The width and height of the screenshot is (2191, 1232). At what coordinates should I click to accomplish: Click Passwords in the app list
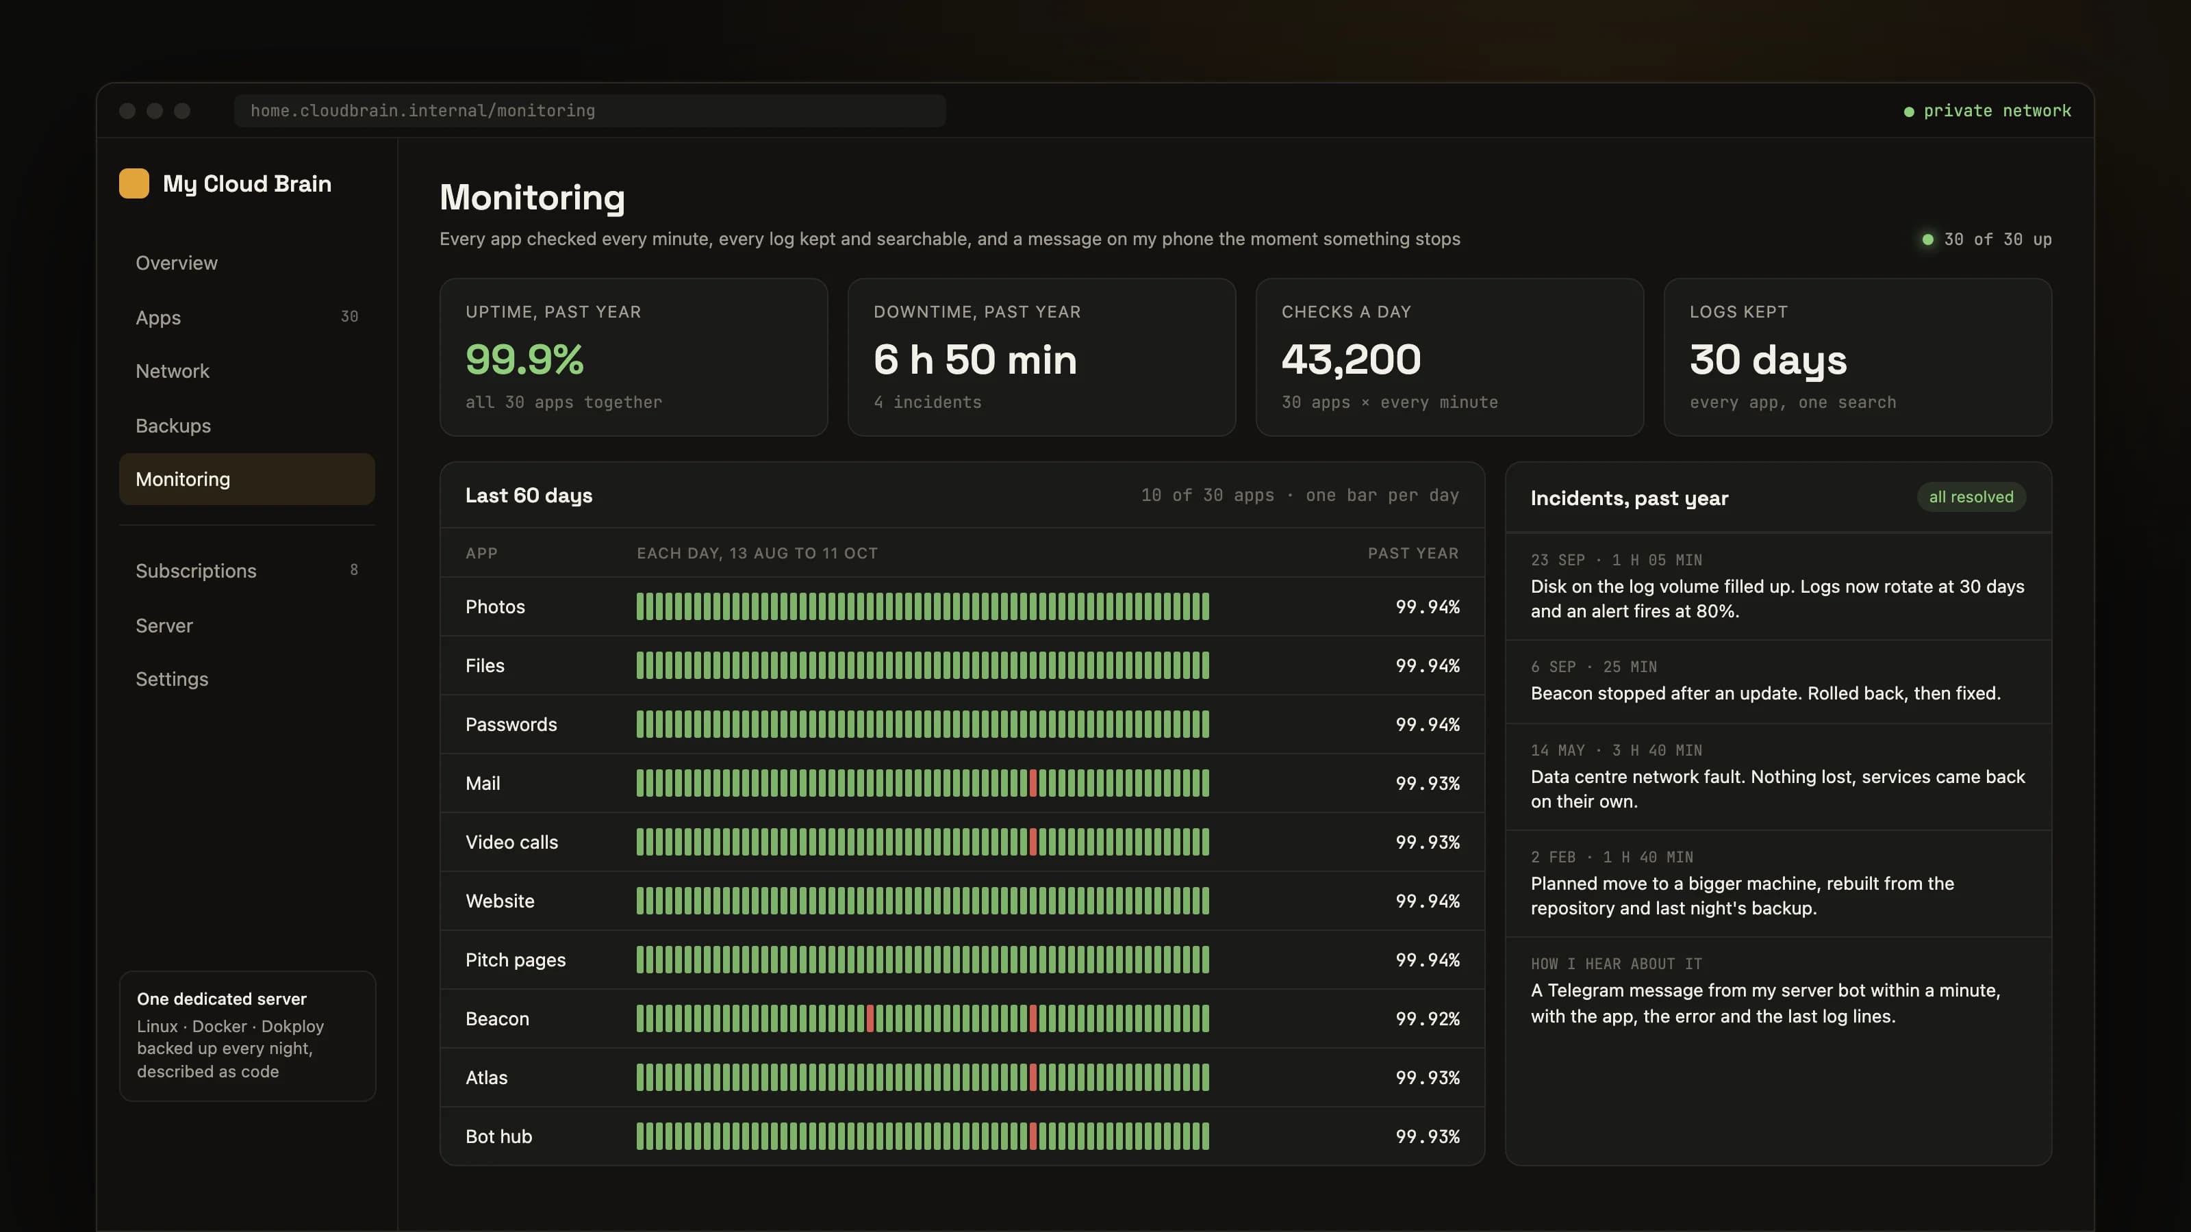pyautogui.click(x=511, y=724)
